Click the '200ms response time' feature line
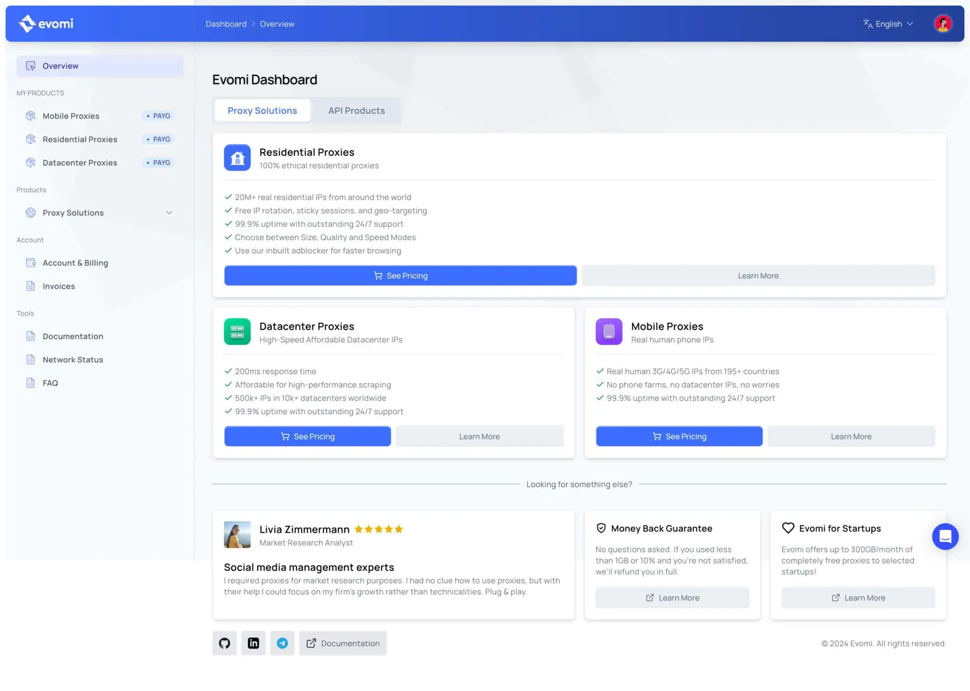 click(276, 371)
